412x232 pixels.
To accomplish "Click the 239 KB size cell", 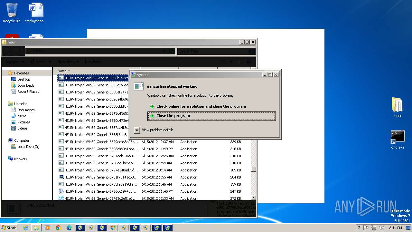I will [235, 142].
